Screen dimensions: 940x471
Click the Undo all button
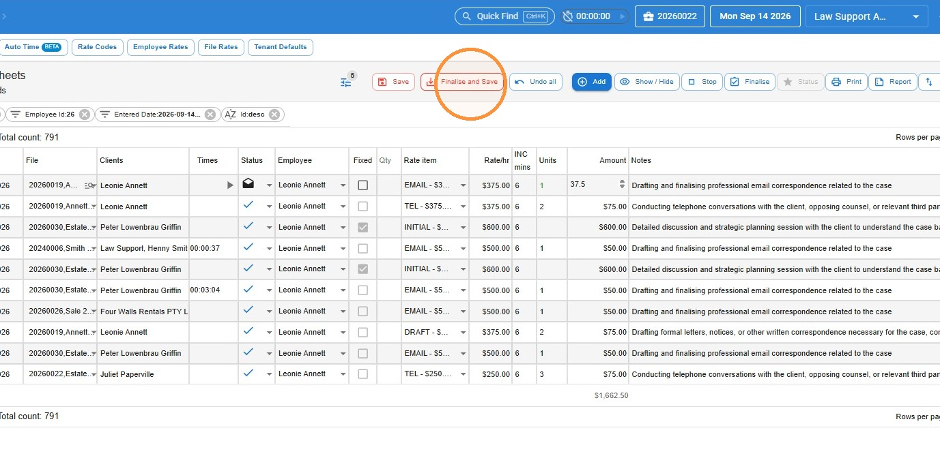(536, 82)
